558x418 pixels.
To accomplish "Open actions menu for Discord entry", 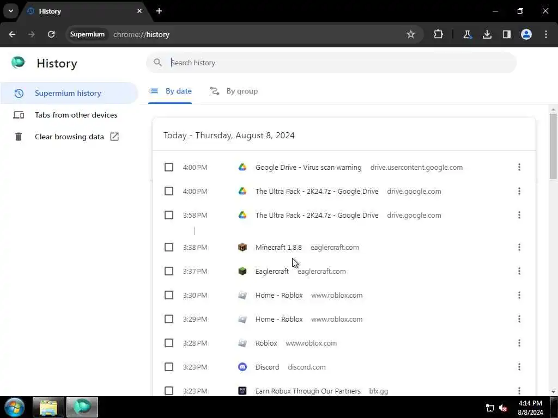I will 519,367.
